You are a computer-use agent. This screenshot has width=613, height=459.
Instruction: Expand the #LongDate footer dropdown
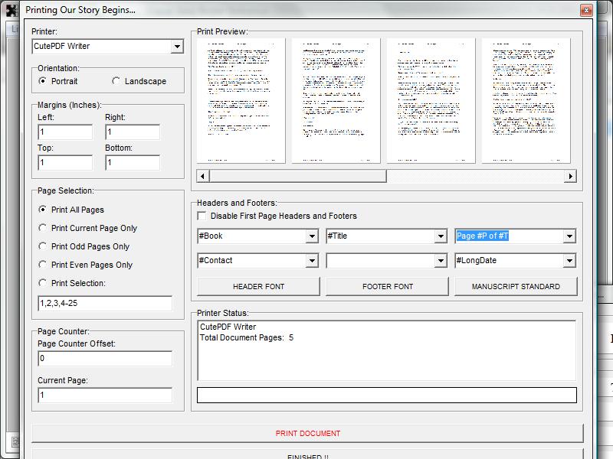[569, 261]
